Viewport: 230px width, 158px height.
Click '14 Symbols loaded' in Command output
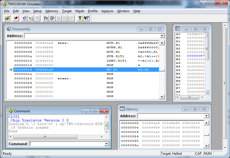30,128
